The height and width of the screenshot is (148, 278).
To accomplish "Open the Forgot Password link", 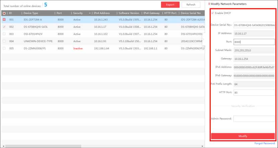I will (x=265, y=143).
